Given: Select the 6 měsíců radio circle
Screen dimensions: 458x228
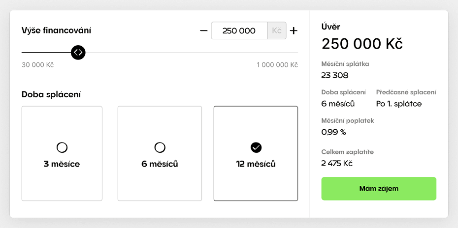Looking at the screenshot, I should coord(160,147).
